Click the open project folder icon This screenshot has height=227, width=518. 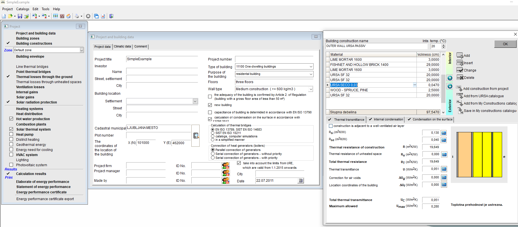click(x=10, y=16)
